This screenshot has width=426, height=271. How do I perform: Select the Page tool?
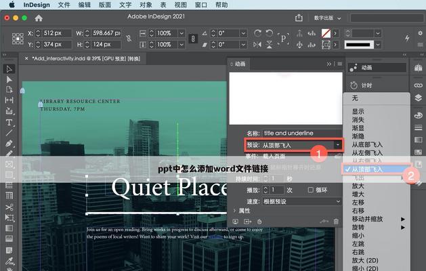click(9, 89)
